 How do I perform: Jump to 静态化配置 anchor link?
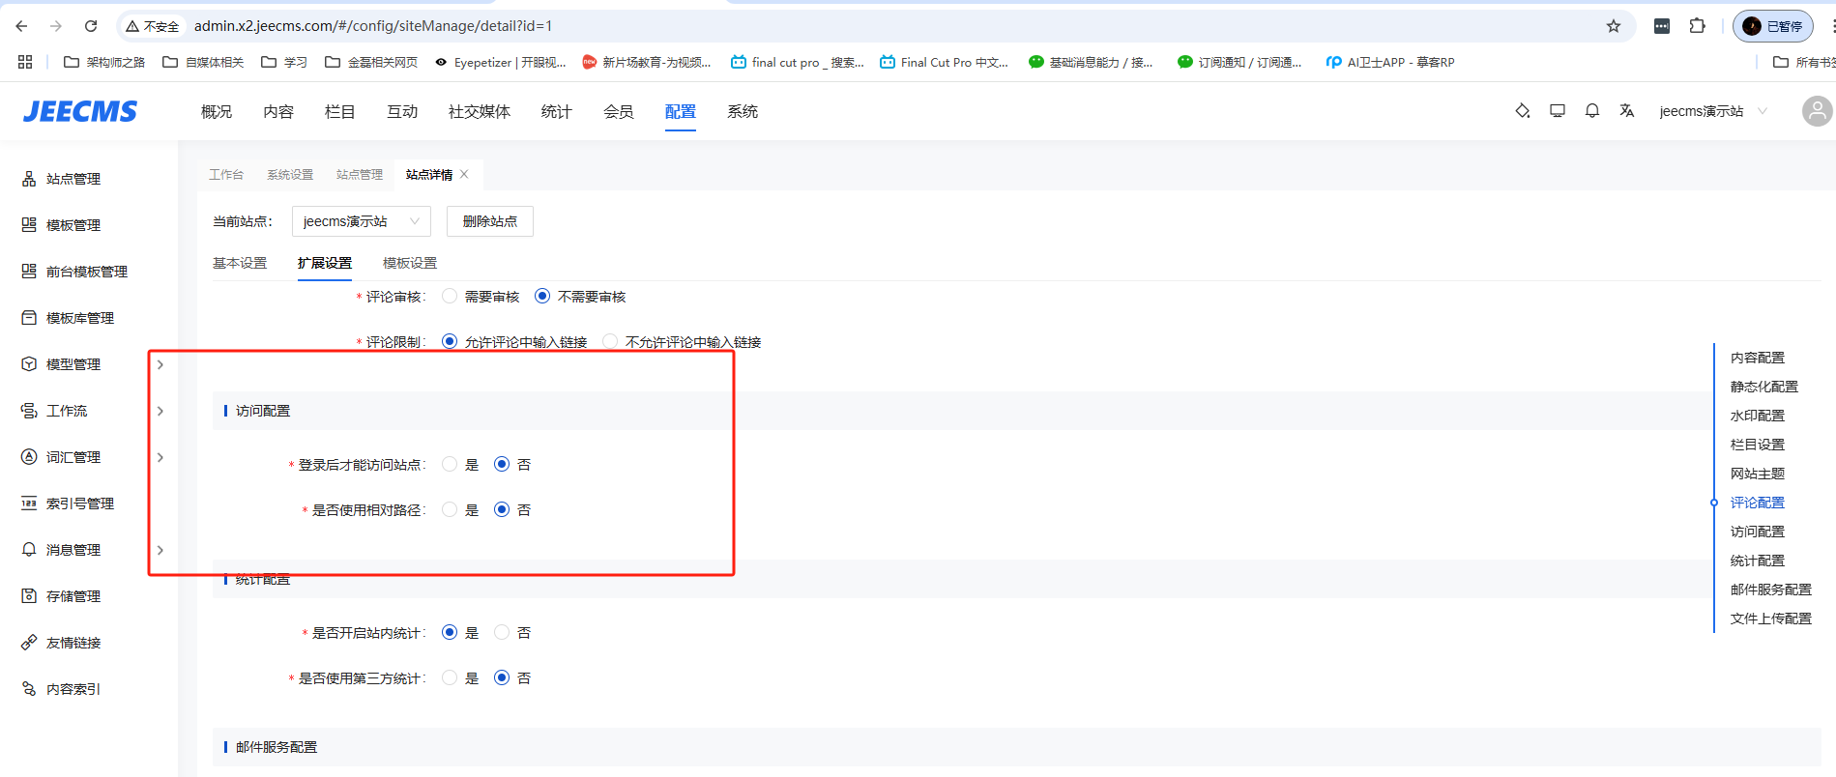pyautogui.click(x=1764, y=387)
